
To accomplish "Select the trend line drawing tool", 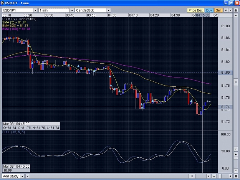I will click(x=230, y=10).
